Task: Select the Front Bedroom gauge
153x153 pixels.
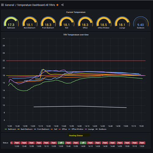Action: 48,23
